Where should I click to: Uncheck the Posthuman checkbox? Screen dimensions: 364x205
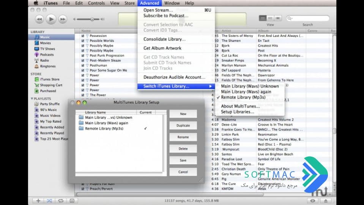tap(83, 65)
